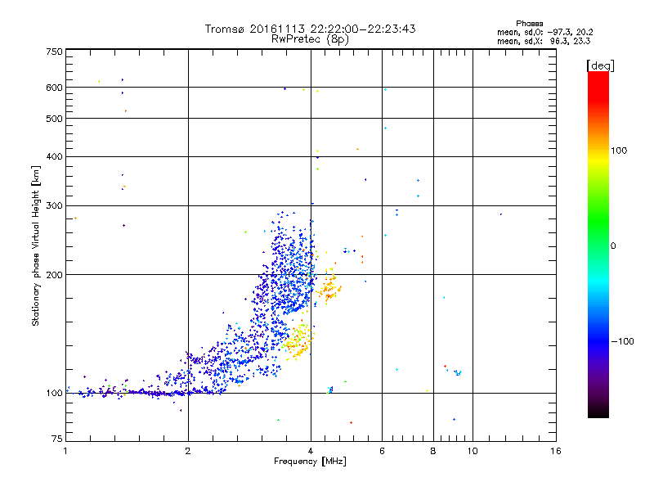654x491 pixels.
Task: Click the y-axis "500" tick label
Action: click(x=55, y=119)
